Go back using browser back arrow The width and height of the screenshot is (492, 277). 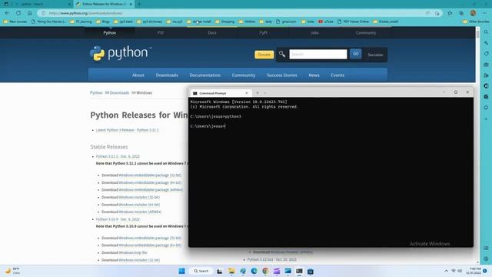[7, 13]
